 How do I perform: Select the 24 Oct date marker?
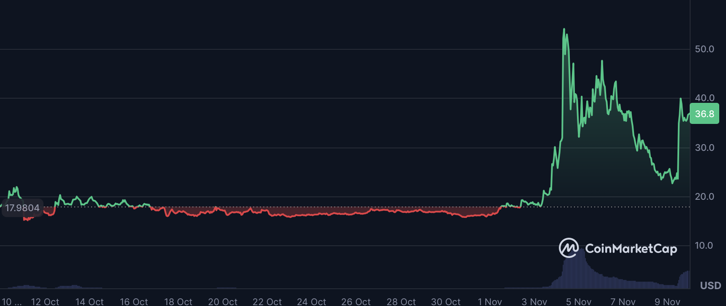pyautogui.click(x=312, y=301)
